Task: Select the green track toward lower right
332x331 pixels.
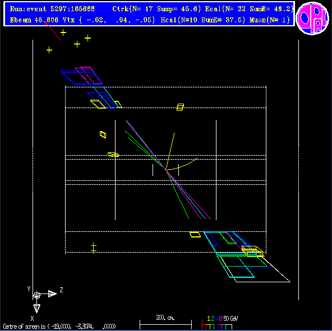Action: (x=177, y=194)
